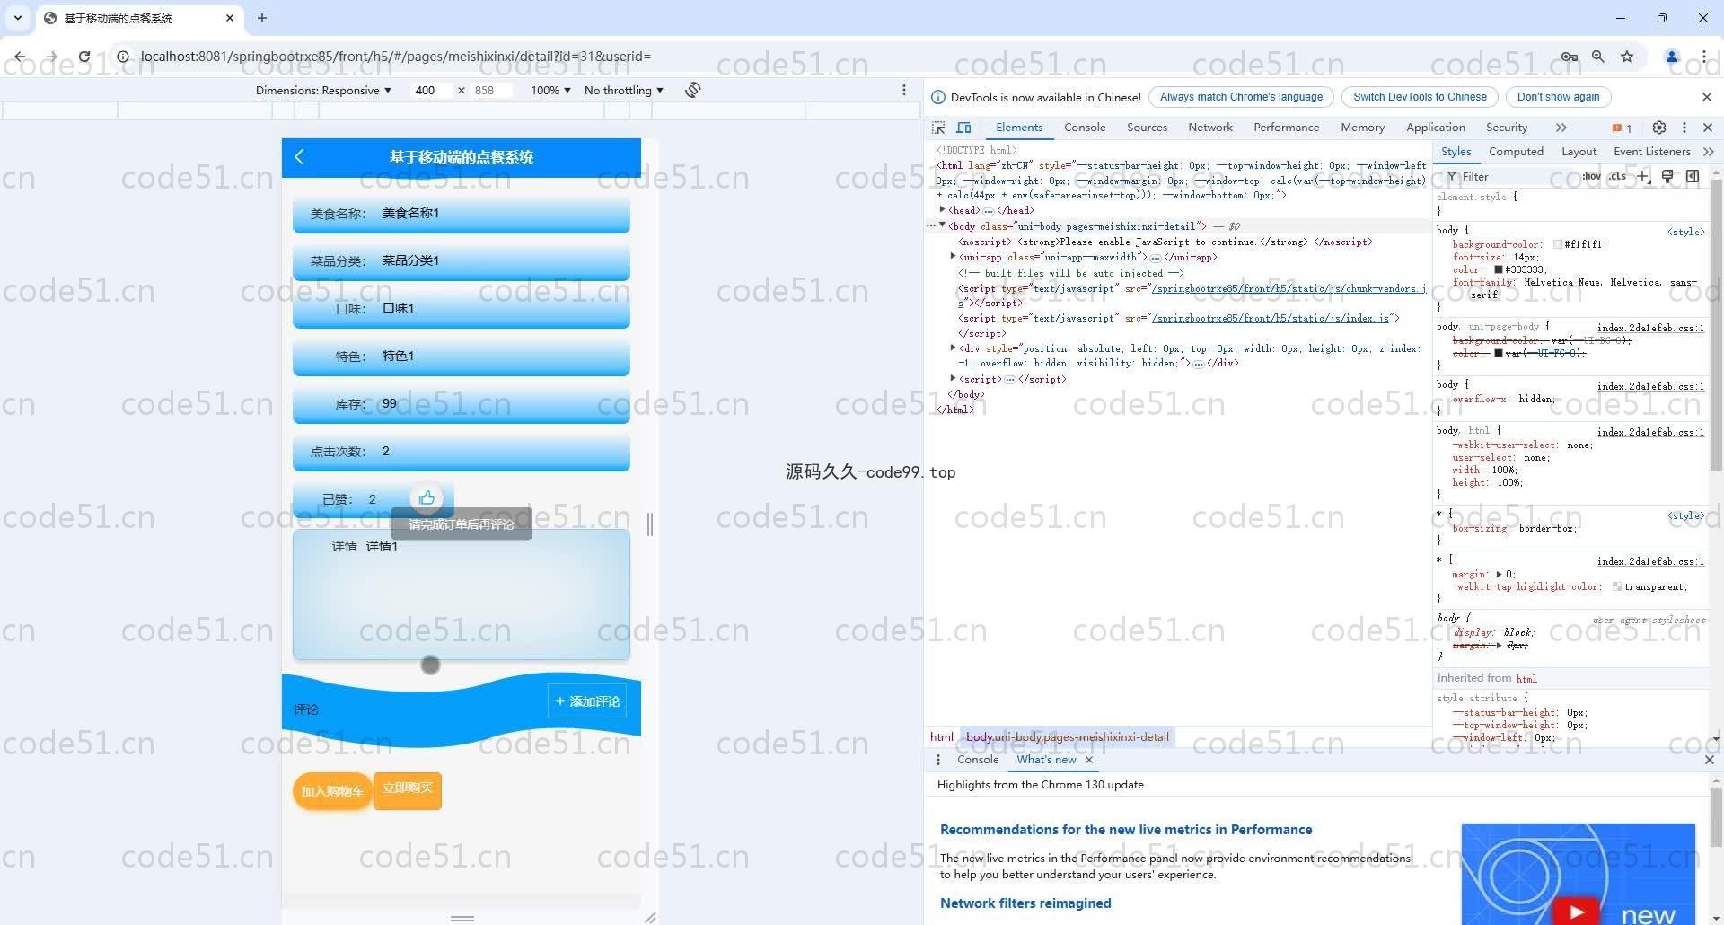Open the Layout tab
The image size is (1724, 925).
click(x=1579, y=152)
